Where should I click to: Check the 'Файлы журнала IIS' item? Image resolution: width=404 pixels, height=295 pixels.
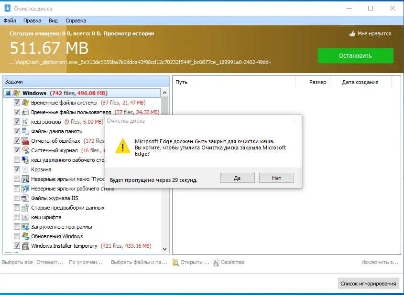tap(16, 198)
